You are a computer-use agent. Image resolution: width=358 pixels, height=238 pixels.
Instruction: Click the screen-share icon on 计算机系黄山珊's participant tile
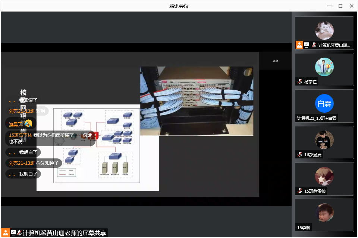[307, 45]
